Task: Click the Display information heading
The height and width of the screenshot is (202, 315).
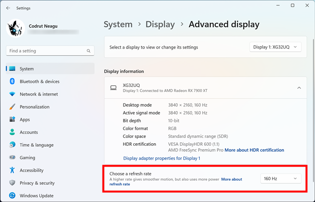Action: click(x=124, y=71)
